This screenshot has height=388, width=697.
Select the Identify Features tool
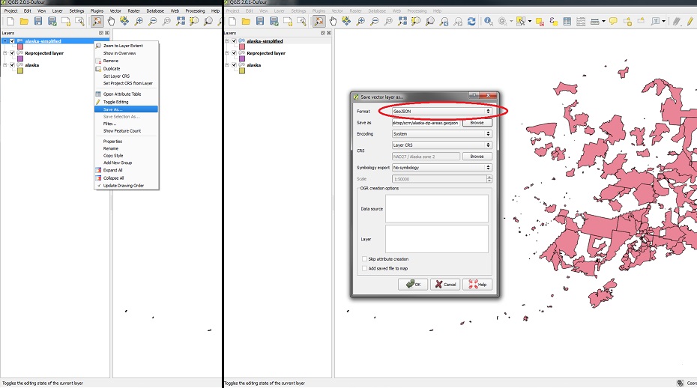coord(488,22)
